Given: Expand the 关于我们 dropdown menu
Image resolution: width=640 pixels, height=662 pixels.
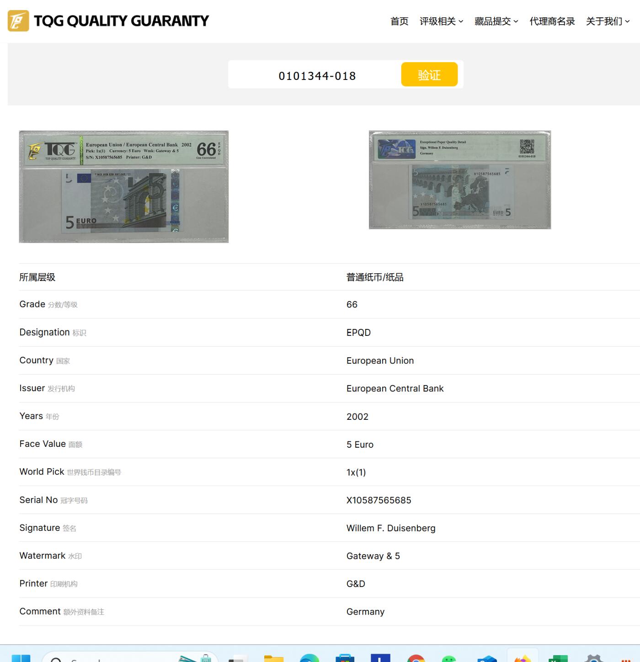Looking at the screenshot, I should click(x=608, y=21).
